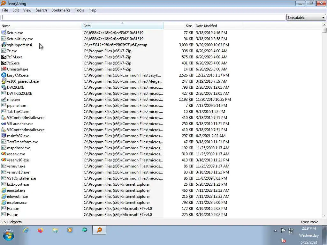The height and width of the screenshot is (245, 327).
Task: Click the Setup.exe file icon
Action: [4, 33]
